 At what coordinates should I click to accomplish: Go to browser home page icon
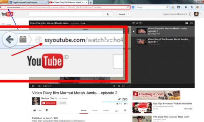pos(192,7)
